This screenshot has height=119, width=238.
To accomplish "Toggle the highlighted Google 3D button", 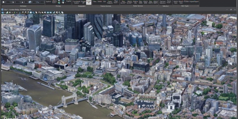I will [89, 2].
